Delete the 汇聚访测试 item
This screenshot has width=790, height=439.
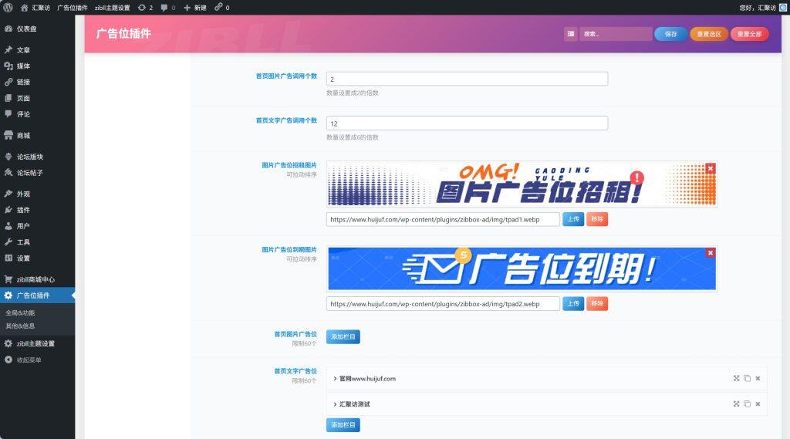pos(758,404)
